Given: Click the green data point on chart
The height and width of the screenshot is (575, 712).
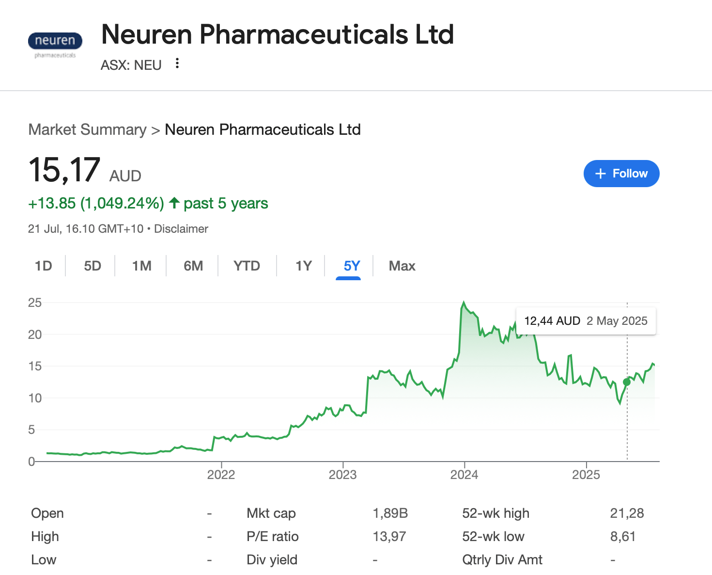Looking at the screenshot, I should click(627, 382).
